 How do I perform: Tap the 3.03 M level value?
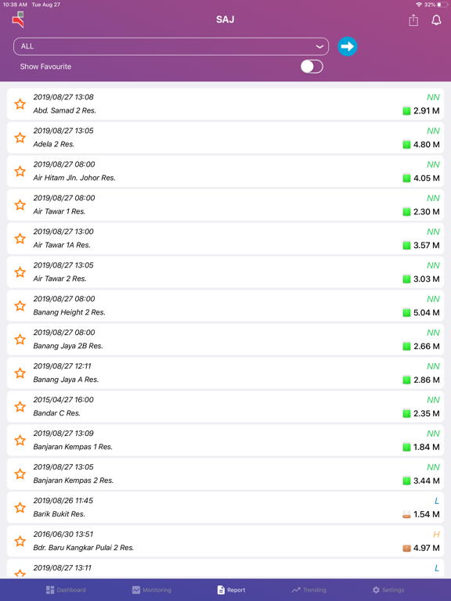(427, 279)
